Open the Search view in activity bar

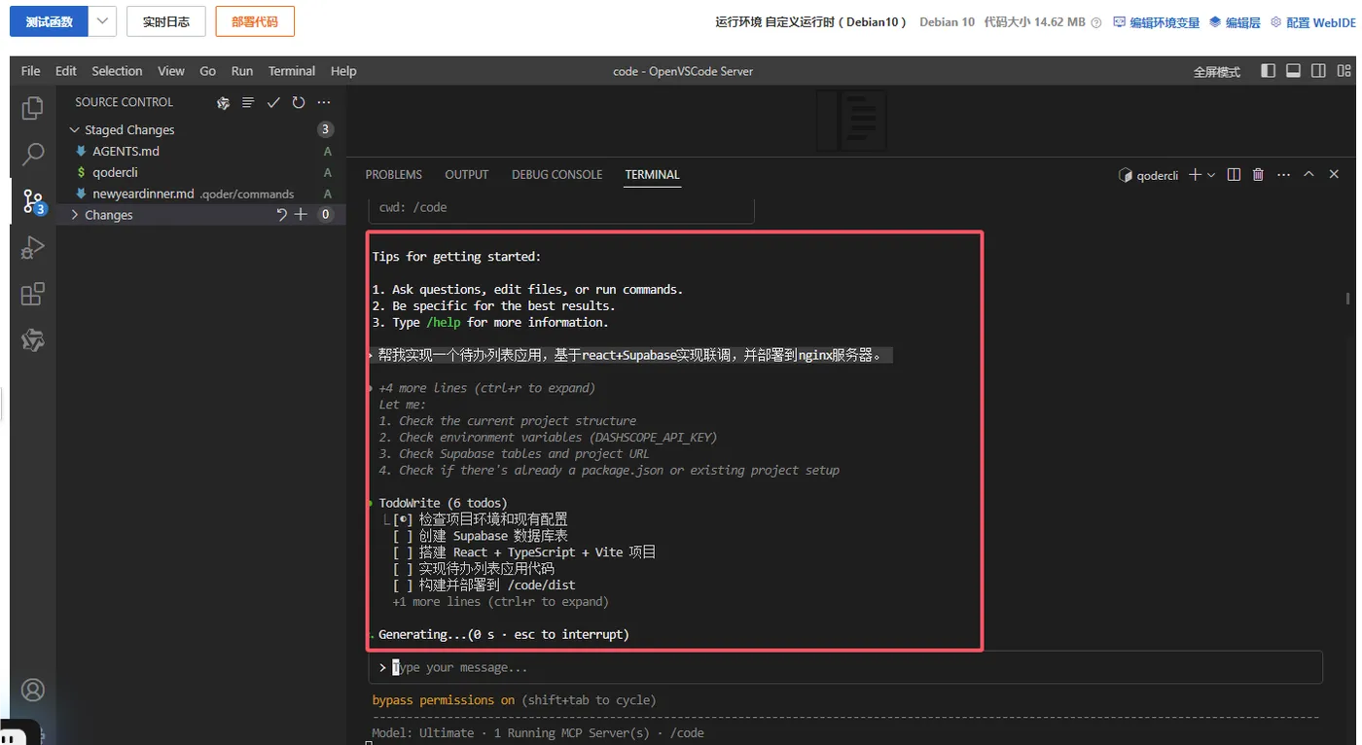(x=33, y=154)
